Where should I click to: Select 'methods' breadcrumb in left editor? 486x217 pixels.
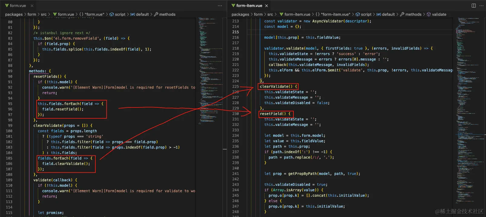point(167,14)
